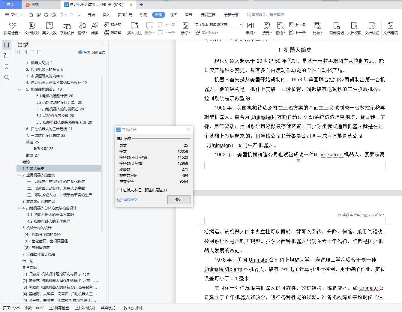The height and width of the screenshot is (312, 402).
Task: Open a new tab with the plus button
Action: [141, 4]
